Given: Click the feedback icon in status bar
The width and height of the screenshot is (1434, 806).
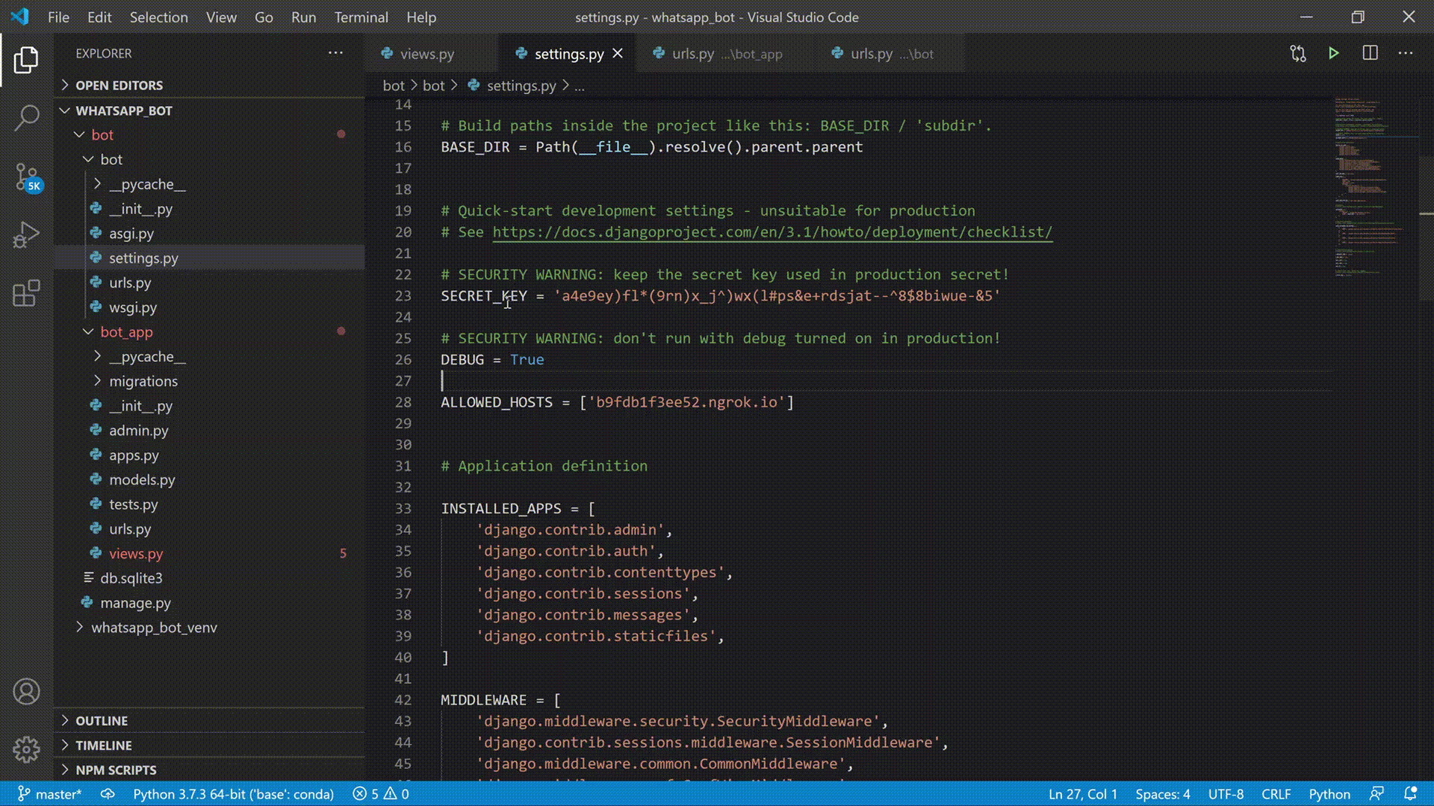Looking at the screenshot, I should 1376,794.
